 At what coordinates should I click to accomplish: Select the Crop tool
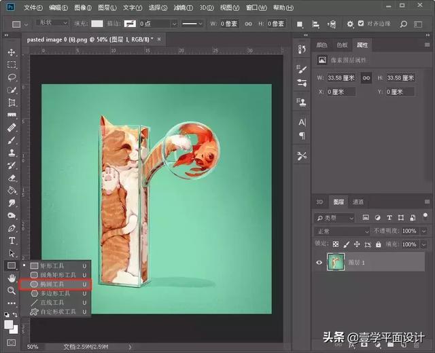(12, 103)
